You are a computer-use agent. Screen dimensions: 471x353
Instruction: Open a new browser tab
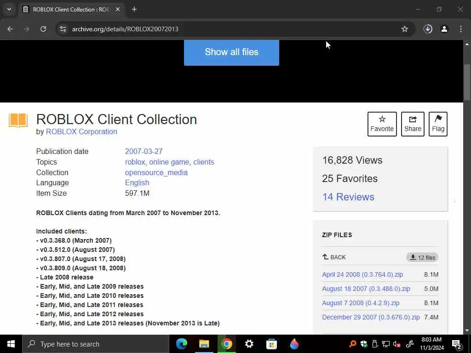[134, 9]
